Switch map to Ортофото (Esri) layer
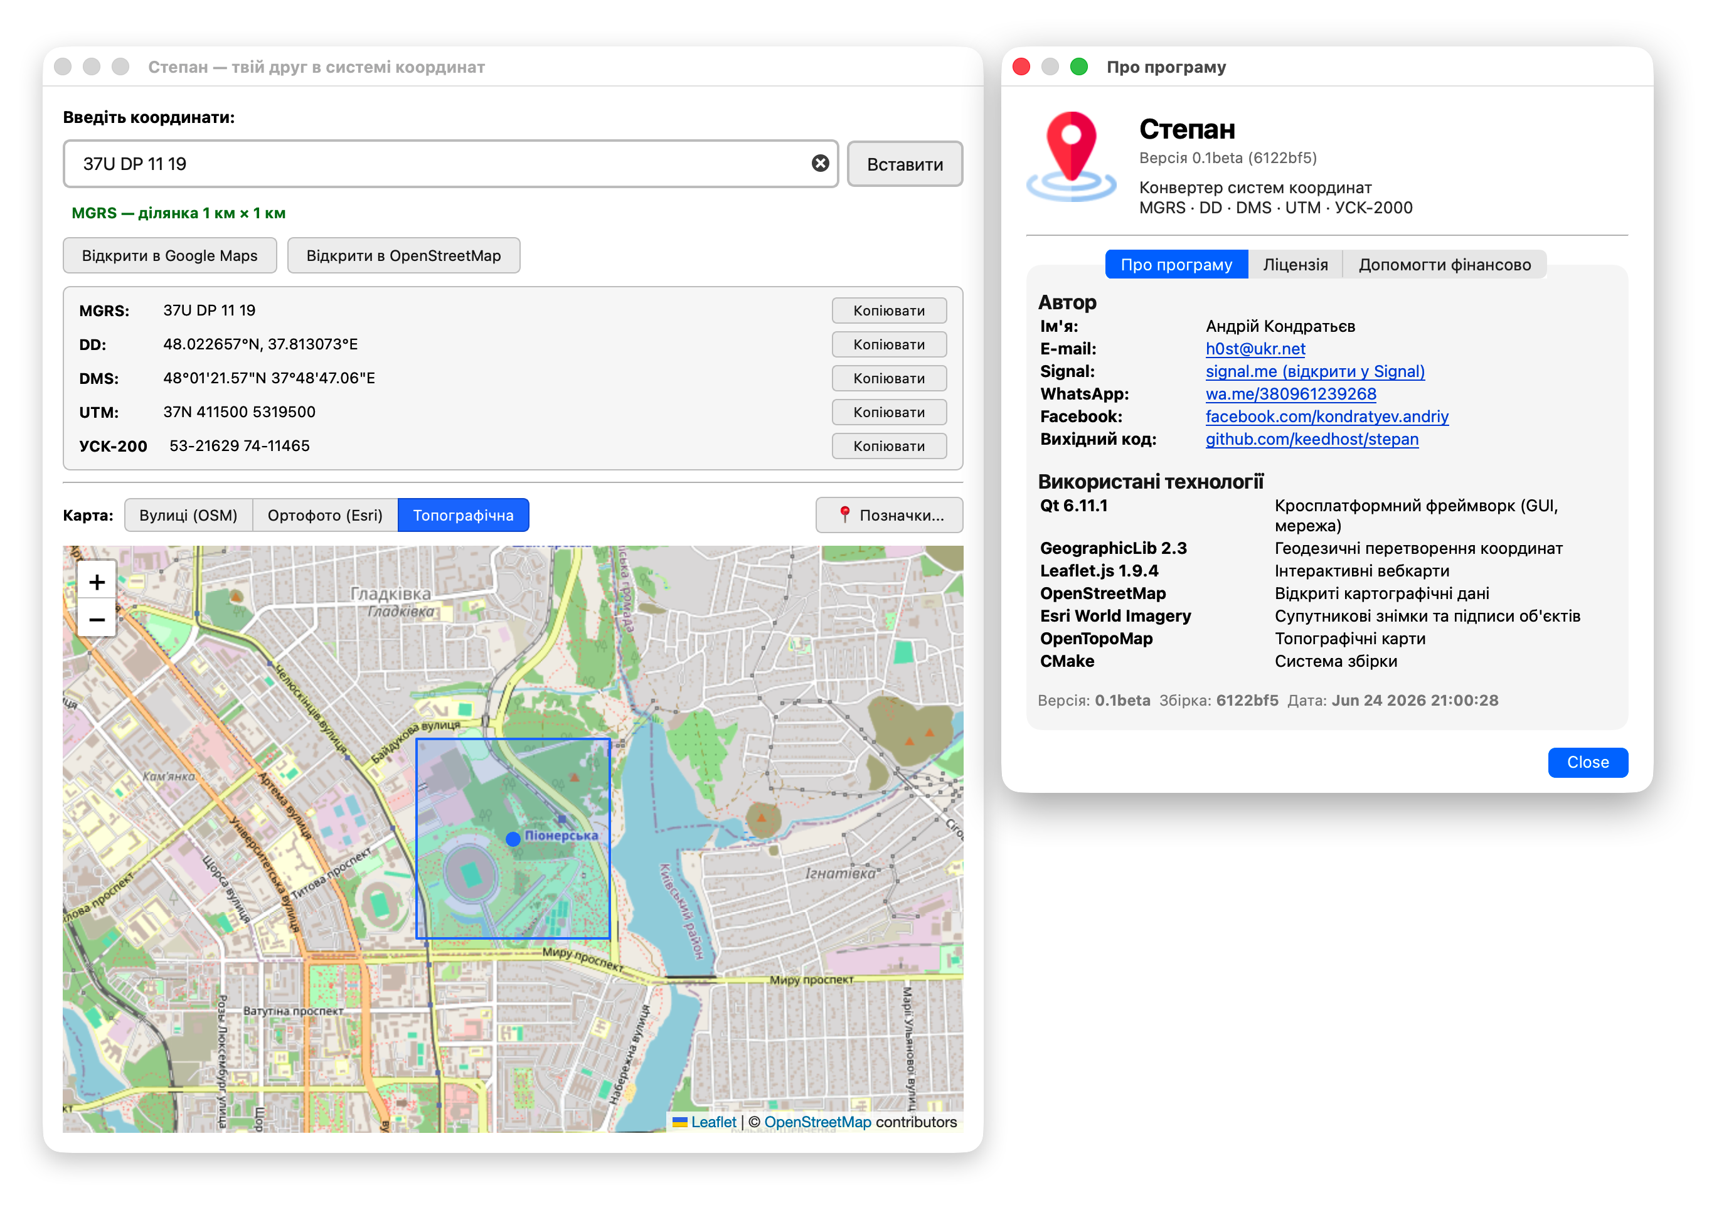The image size is (1724, 1210). coord(325,515)
